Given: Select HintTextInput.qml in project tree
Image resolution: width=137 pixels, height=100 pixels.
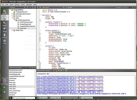Looking at the screenshot, I should point(26,22).
